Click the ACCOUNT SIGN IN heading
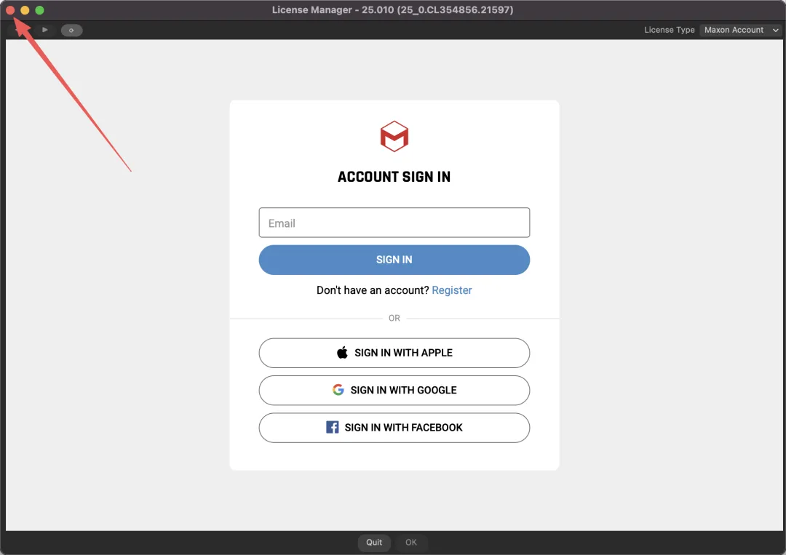786x555 pixels. 394,177
